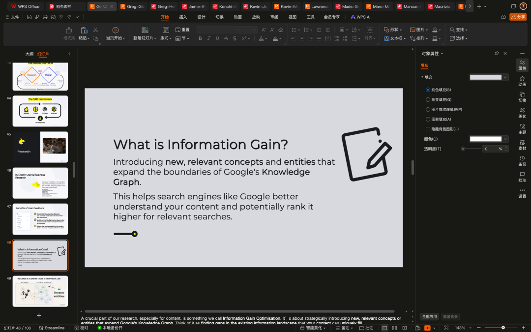
Task: Start slideshow from current slide (当页开始)
Action: [x=115, y=33]
